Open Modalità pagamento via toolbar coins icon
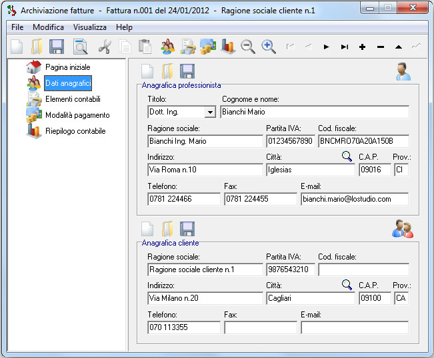Viewport: 434px width, 358px height. tap(208, 47)
